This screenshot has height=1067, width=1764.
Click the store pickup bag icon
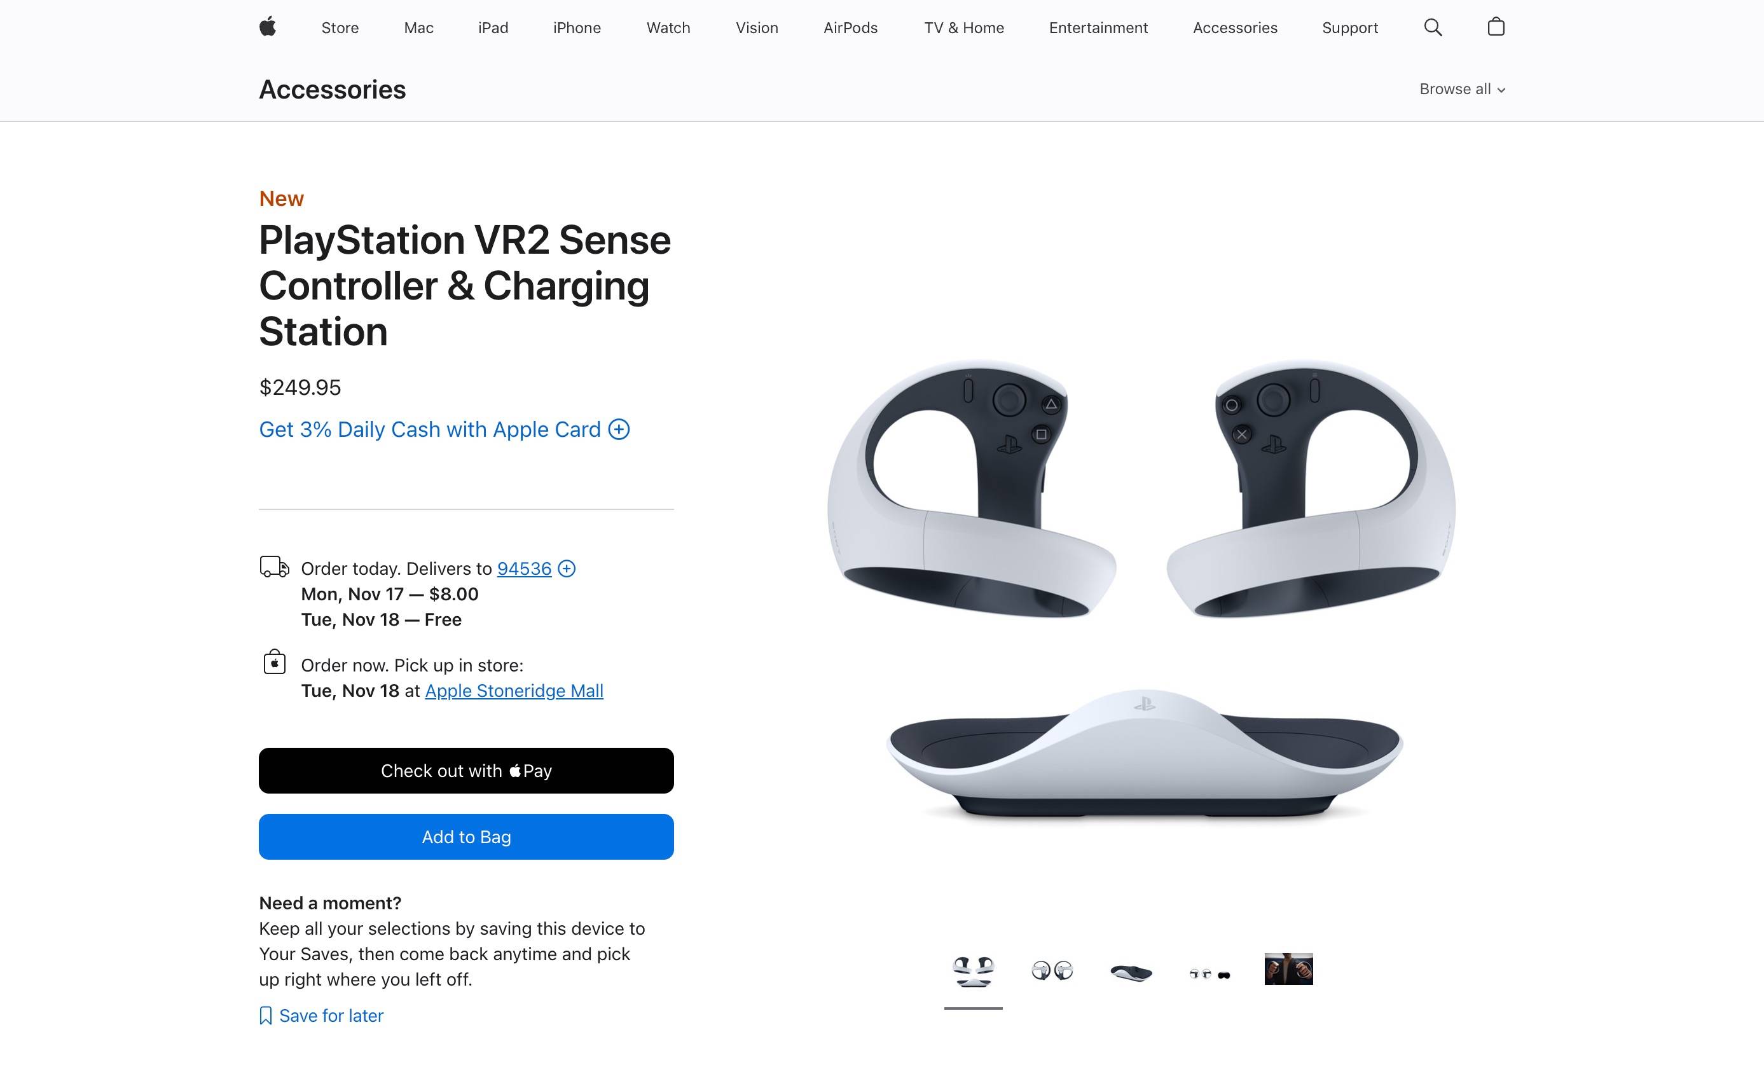pos(274,663)
